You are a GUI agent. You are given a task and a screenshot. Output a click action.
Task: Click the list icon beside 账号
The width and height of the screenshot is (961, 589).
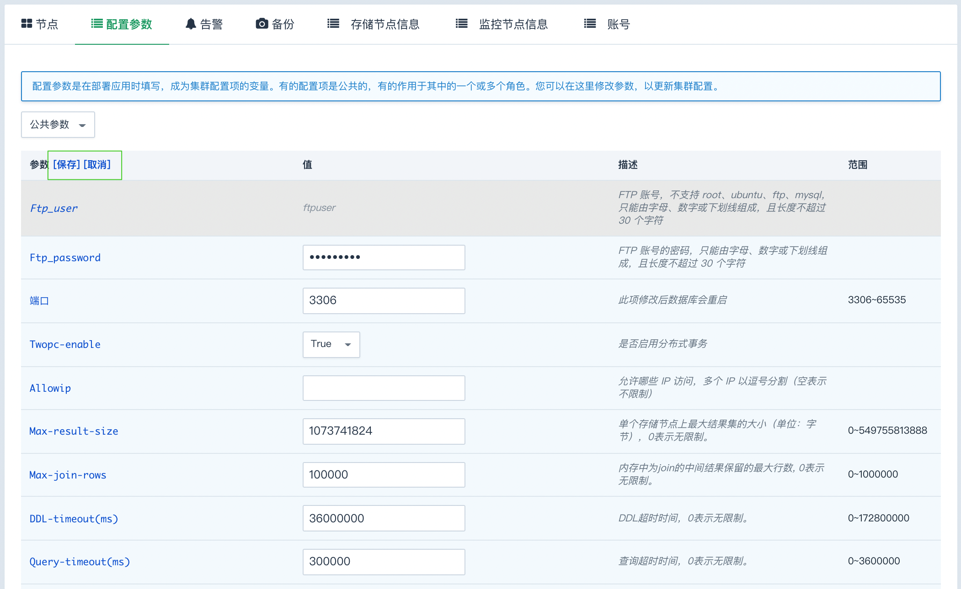[x=590, y=24]
